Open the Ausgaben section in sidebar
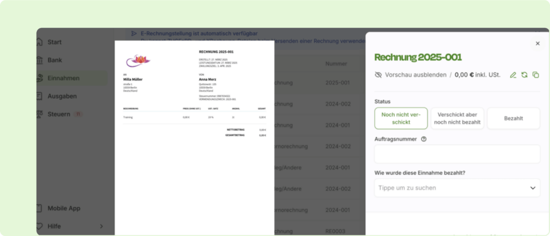The image size is (550, 236). pos(62,96)
